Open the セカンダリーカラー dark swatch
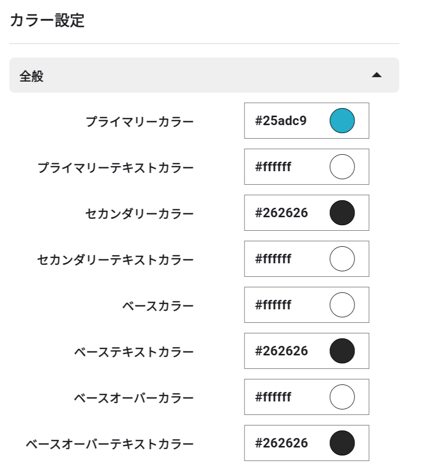 coord(342,213)
